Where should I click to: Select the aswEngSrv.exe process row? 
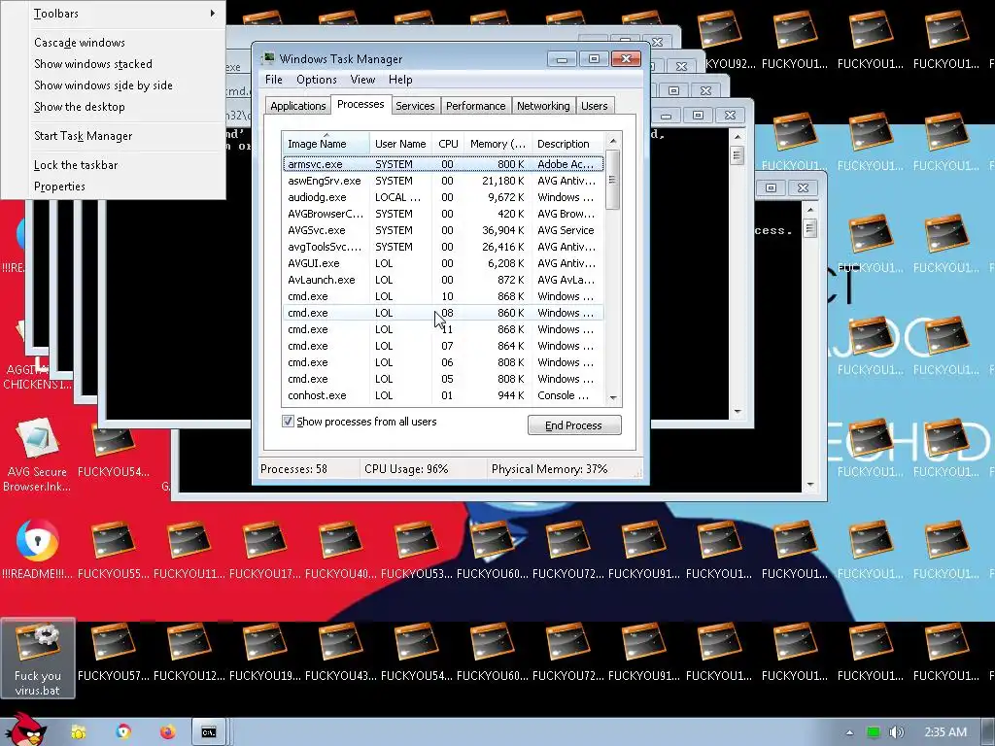click(x=443, y=181)
